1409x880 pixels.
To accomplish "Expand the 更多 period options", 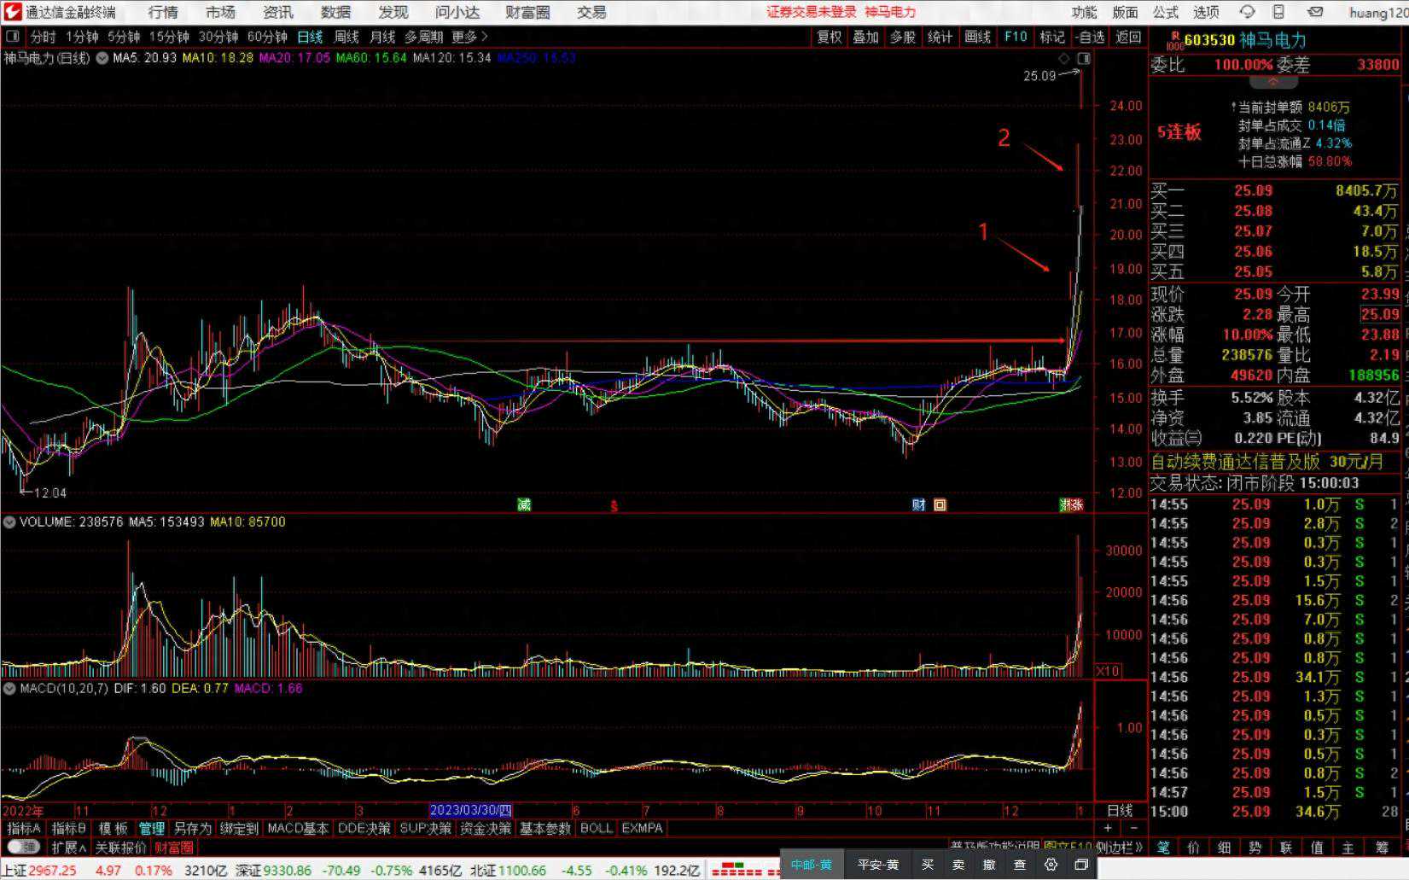I will pyautogui.click(x=469, y=37).
